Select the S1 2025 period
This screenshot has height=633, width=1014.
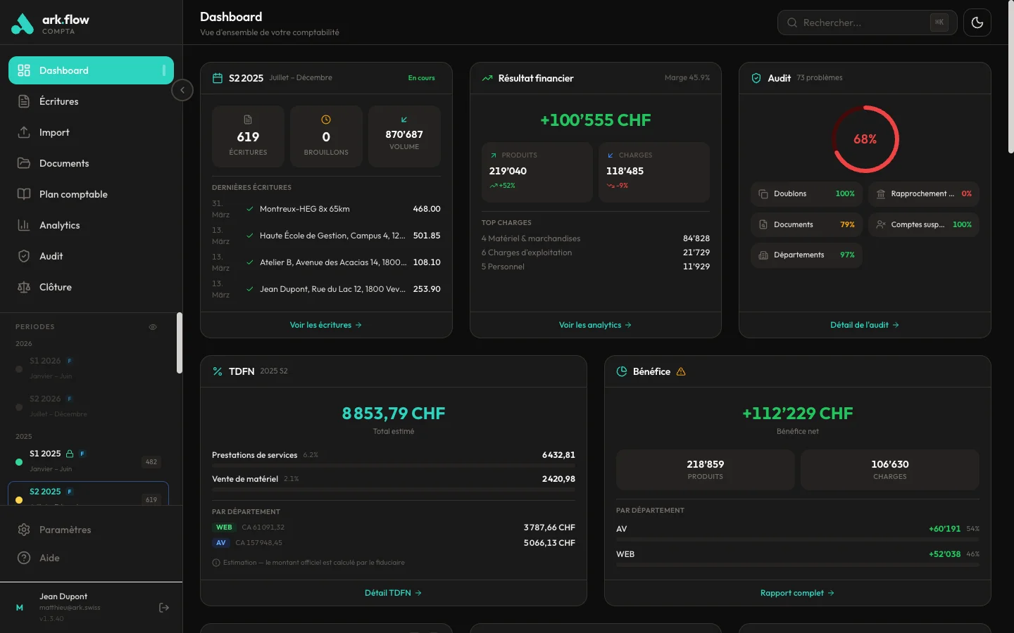point(46,454)
